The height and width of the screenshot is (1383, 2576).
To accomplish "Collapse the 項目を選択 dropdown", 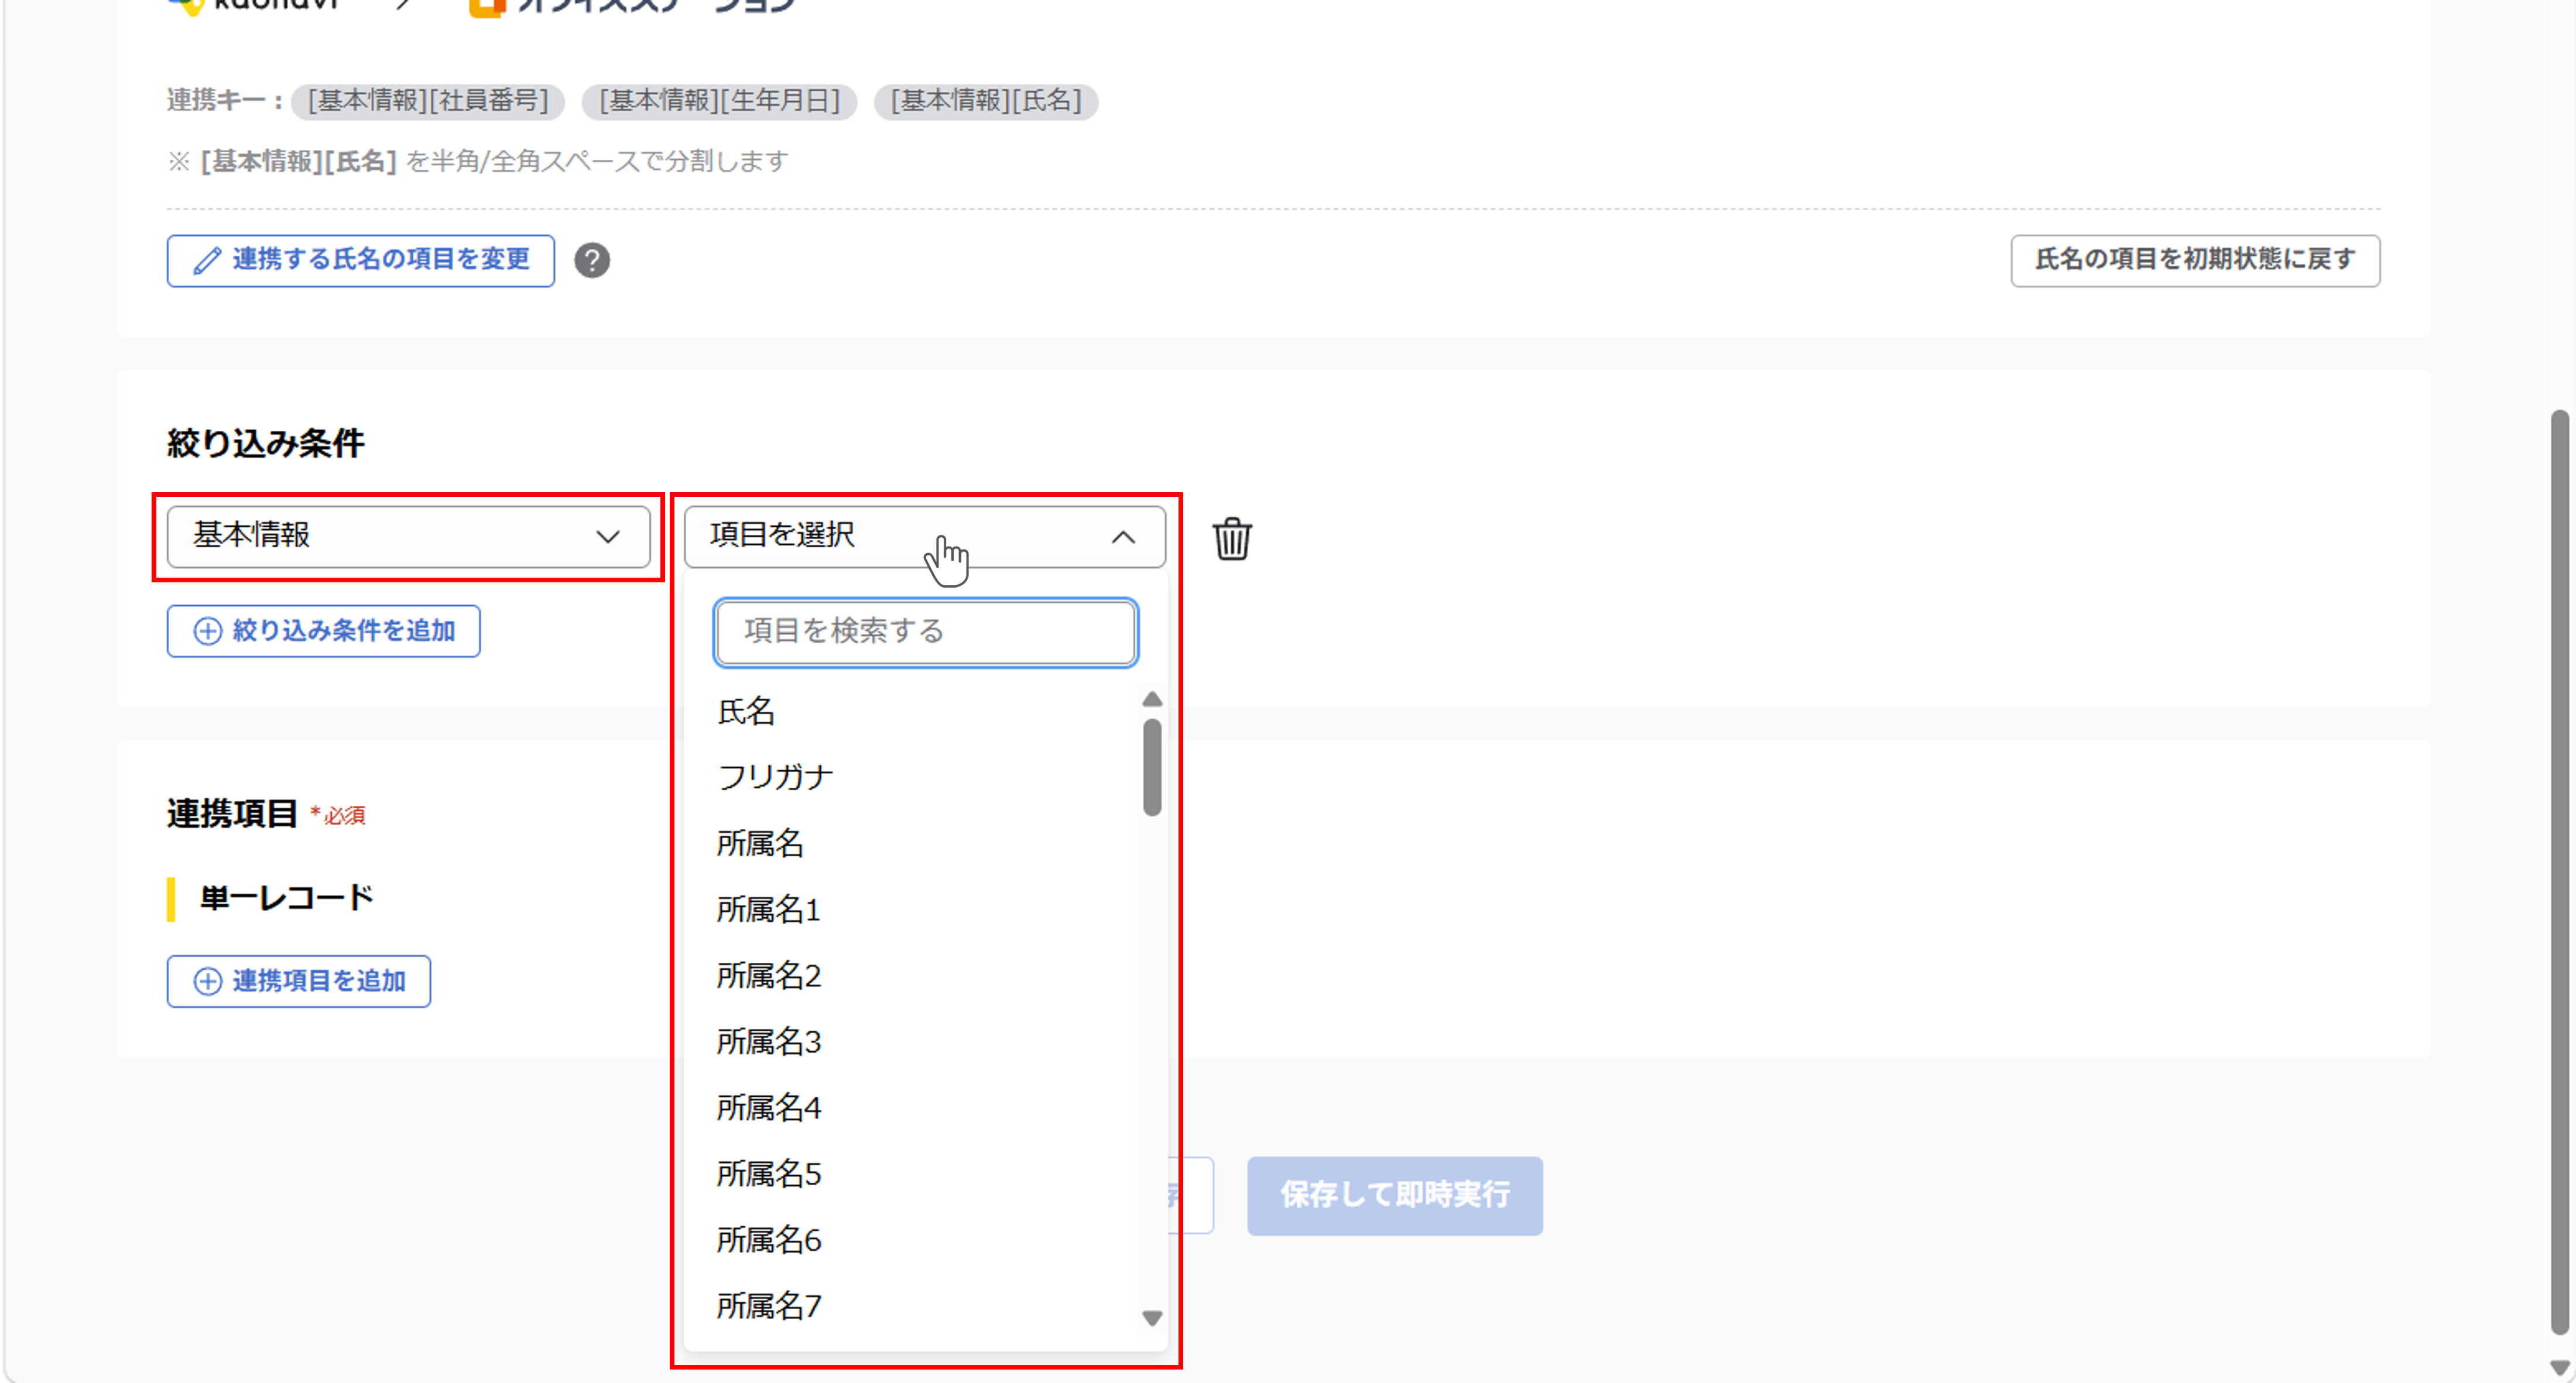I will tap(924, 537).
